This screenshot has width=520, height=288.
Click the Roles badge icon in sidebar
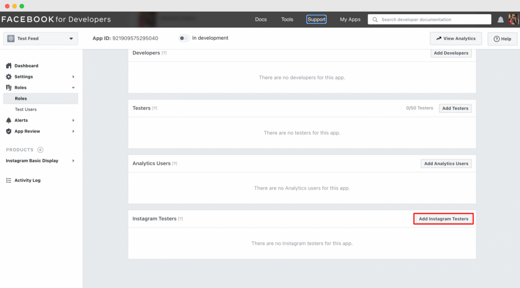[9, 87]
